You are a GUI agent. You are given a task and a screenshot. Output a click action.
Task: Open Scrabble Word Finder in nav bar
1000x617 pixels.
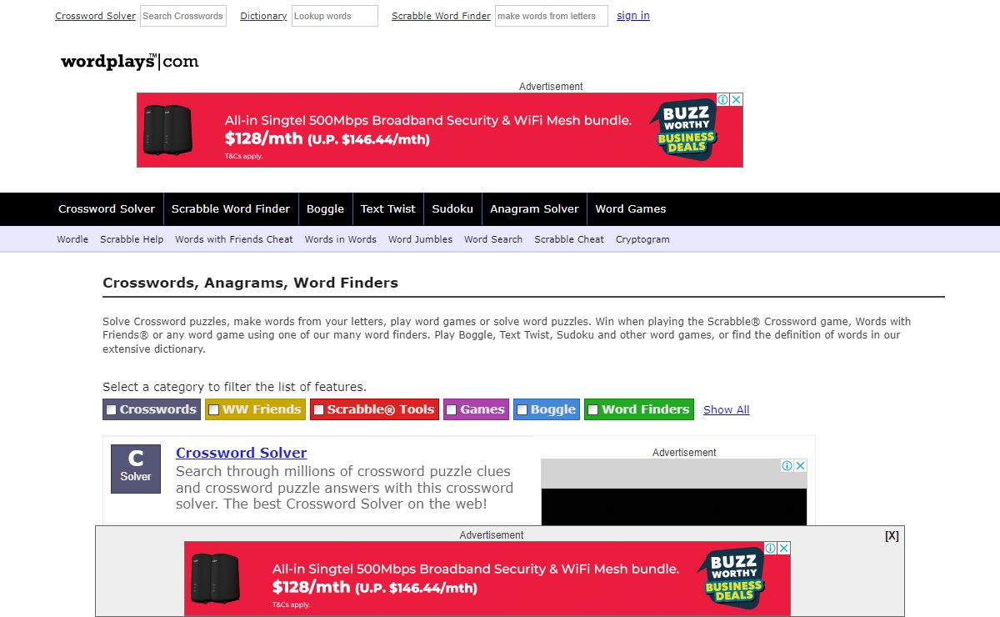[x=231, y=209]
